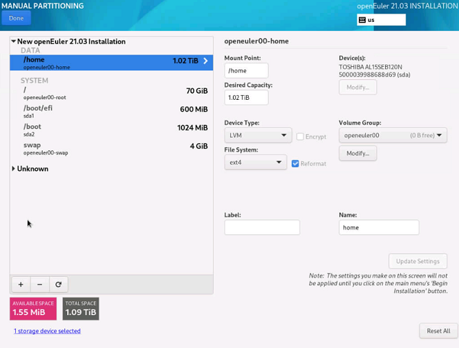Viewport: 459px width, 348px height.
Task: Expand the Unknown section
Action: [14, 169]
